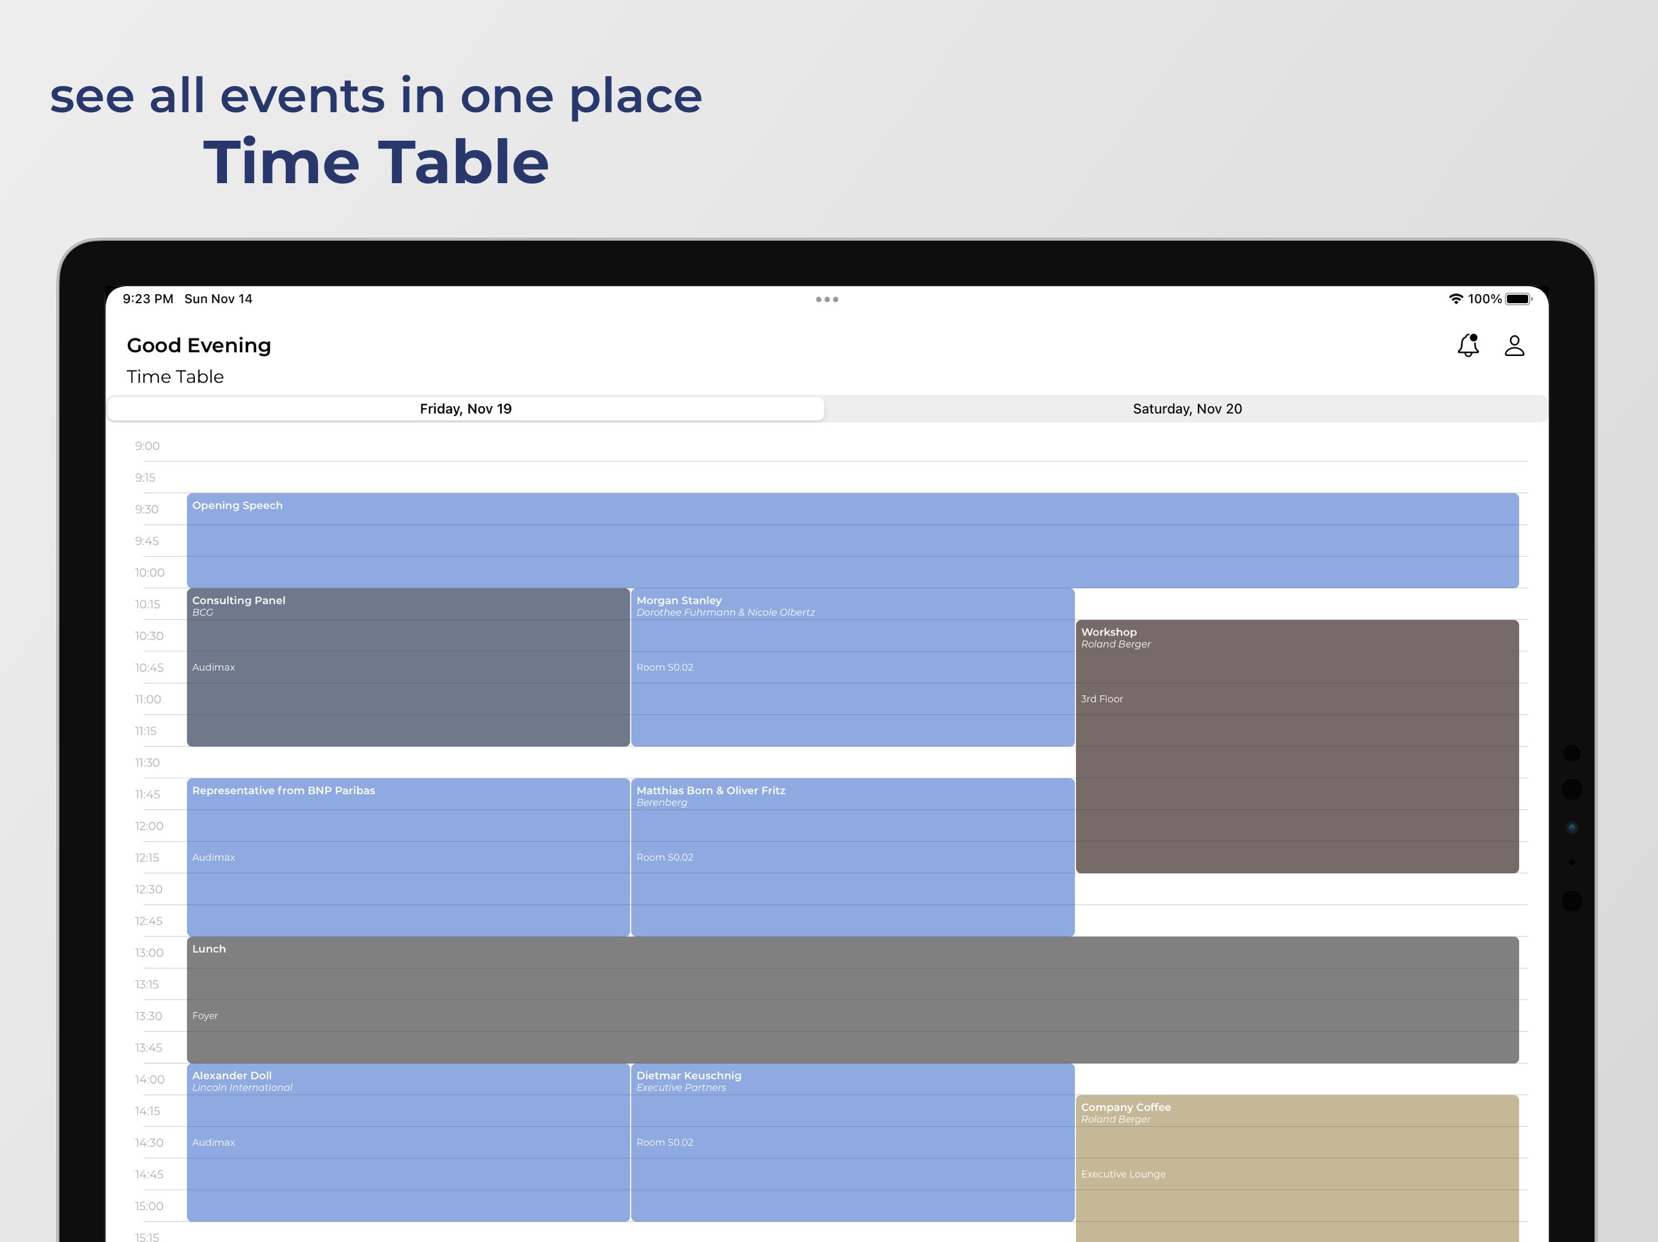Click the 13:00 time label
The width and height of the screenshot is (1658, 1242).
coord(149,953)
